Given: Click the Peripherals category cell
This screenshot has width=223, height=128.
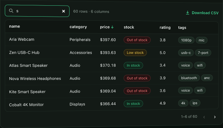Looking at the screenshot, I should 80,40.
